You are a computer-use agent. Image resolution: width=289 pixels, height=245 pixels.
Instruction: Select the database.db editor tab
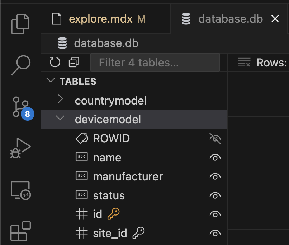point(229,18)
